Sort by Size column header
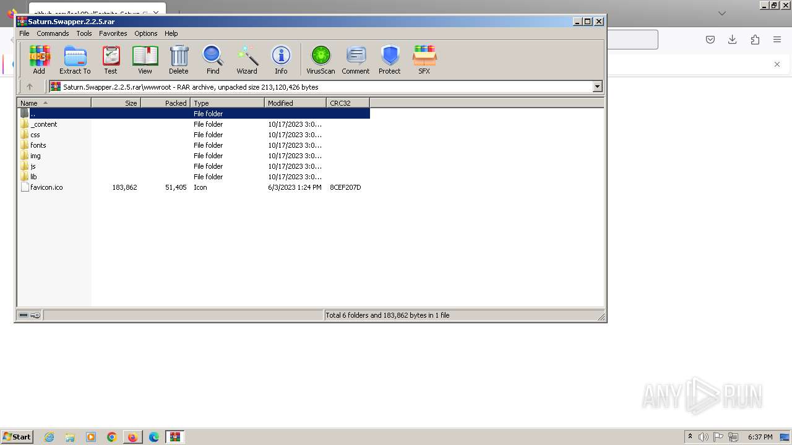The height and width of the screenshot is (445, 792). click(116, 103)
